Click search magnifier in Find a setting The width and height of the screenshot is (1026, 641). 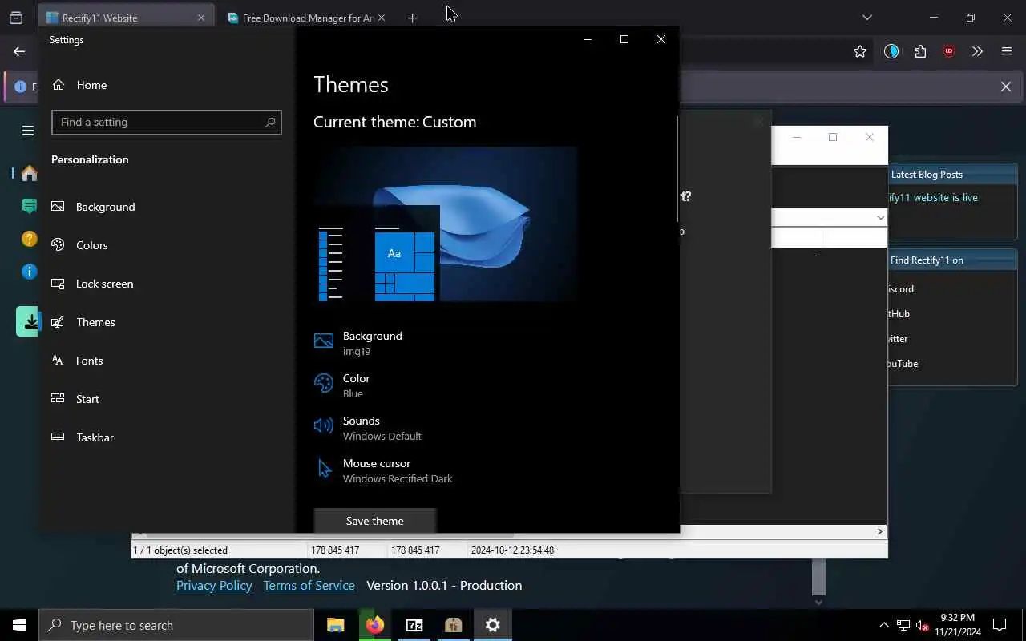pos(270,122)
